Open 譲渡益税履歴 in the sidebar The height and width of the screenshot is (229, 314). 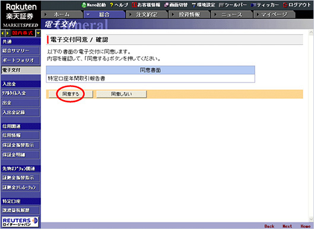click(20, 210)
